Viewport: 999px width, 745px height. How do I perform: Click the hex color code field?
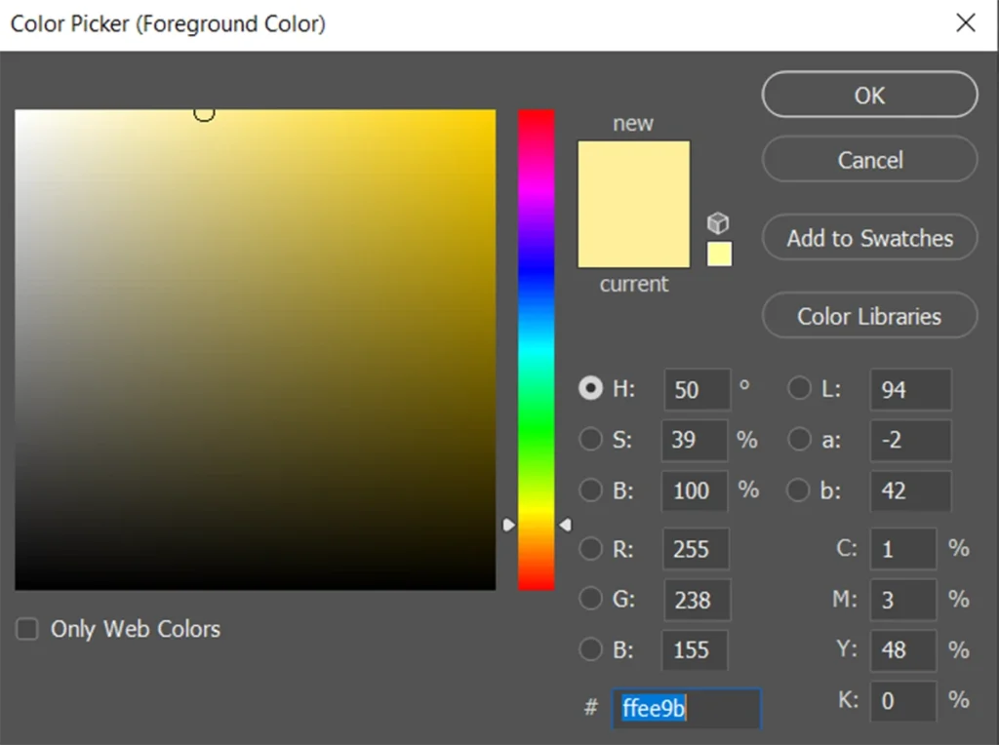coord(686,709)
